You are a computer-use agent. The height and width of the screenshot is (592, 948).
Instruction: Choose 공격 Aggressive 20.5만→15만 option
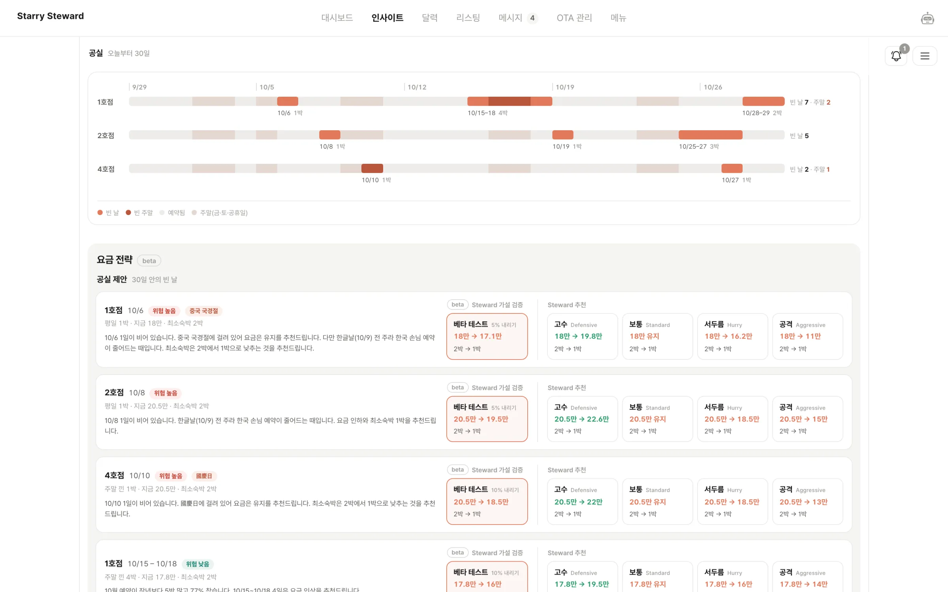[807, 419]
